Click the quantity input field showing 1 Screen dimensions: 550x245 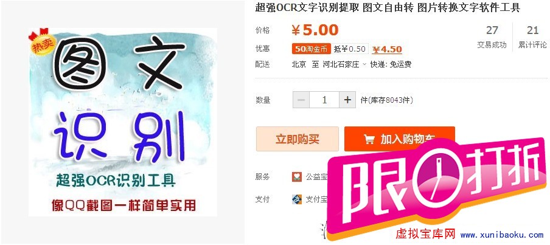324,100
